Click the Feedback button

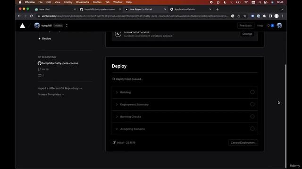tap(245, 25)
